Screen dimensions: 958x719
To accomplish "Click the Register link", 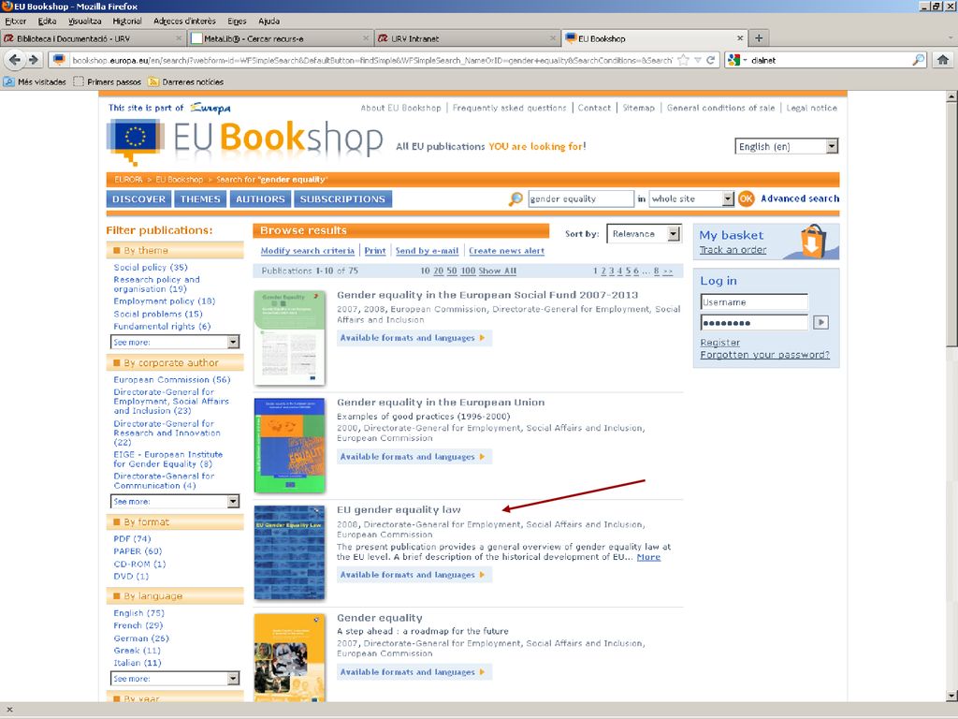I will pyautogui.click(x=719, y=343).
